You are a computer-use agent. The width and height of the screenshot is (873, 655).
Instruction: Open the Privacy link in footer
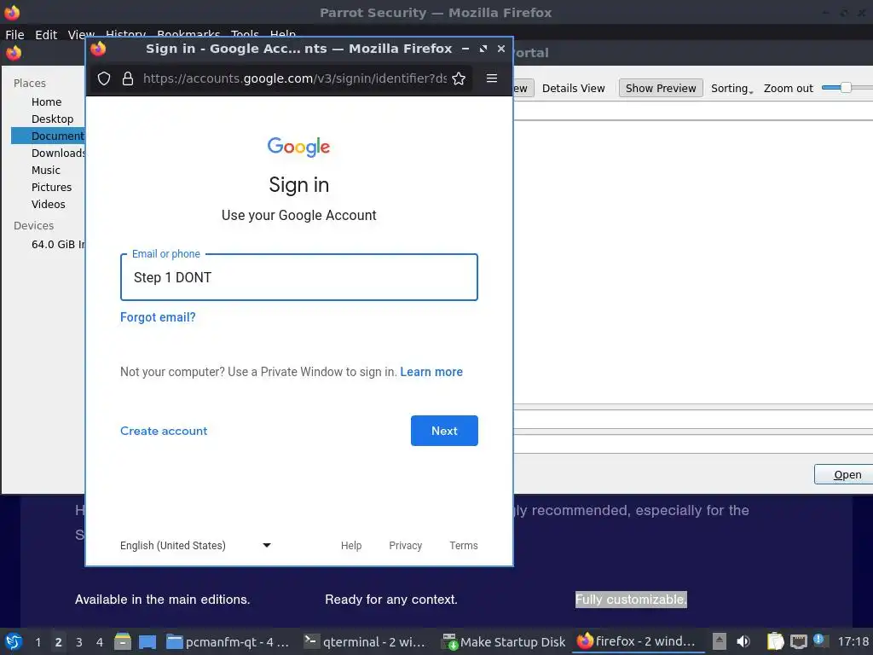405,545
